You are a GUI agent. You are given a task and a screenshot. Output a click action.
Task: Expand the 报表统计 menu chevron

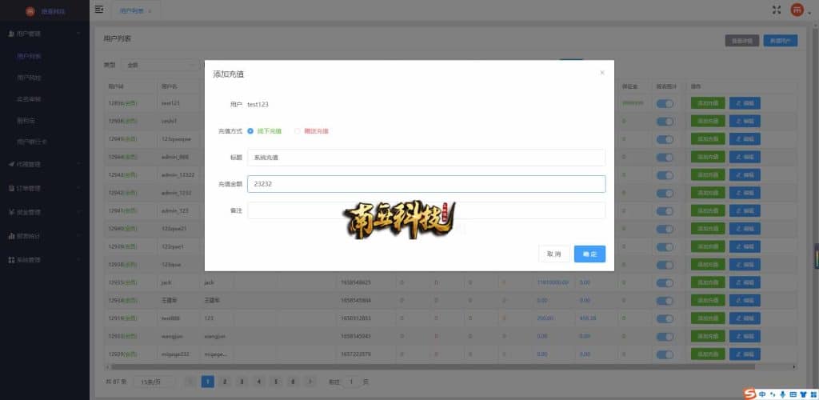(x=78, y=236)
